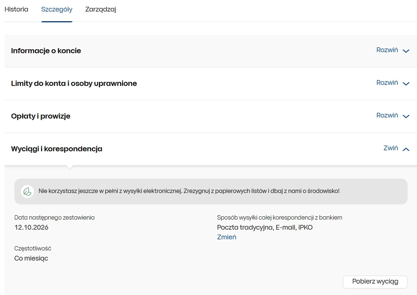
Task: Open the Historia tab
Action: pyautogui.click(x=16, y=9)
